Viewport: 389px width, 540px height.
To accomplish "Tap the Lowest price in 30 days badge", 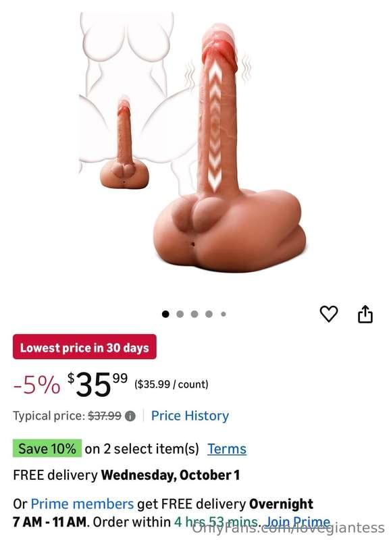I will click(x=84, y=347).
